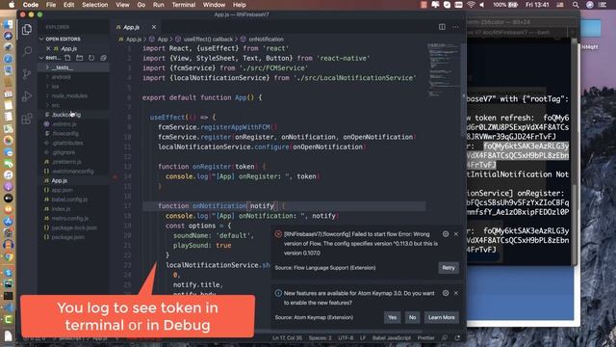Click Yes to enable Atom Keymap features
The height and width of the screenshot is (347, 616).
pos(392,317)
